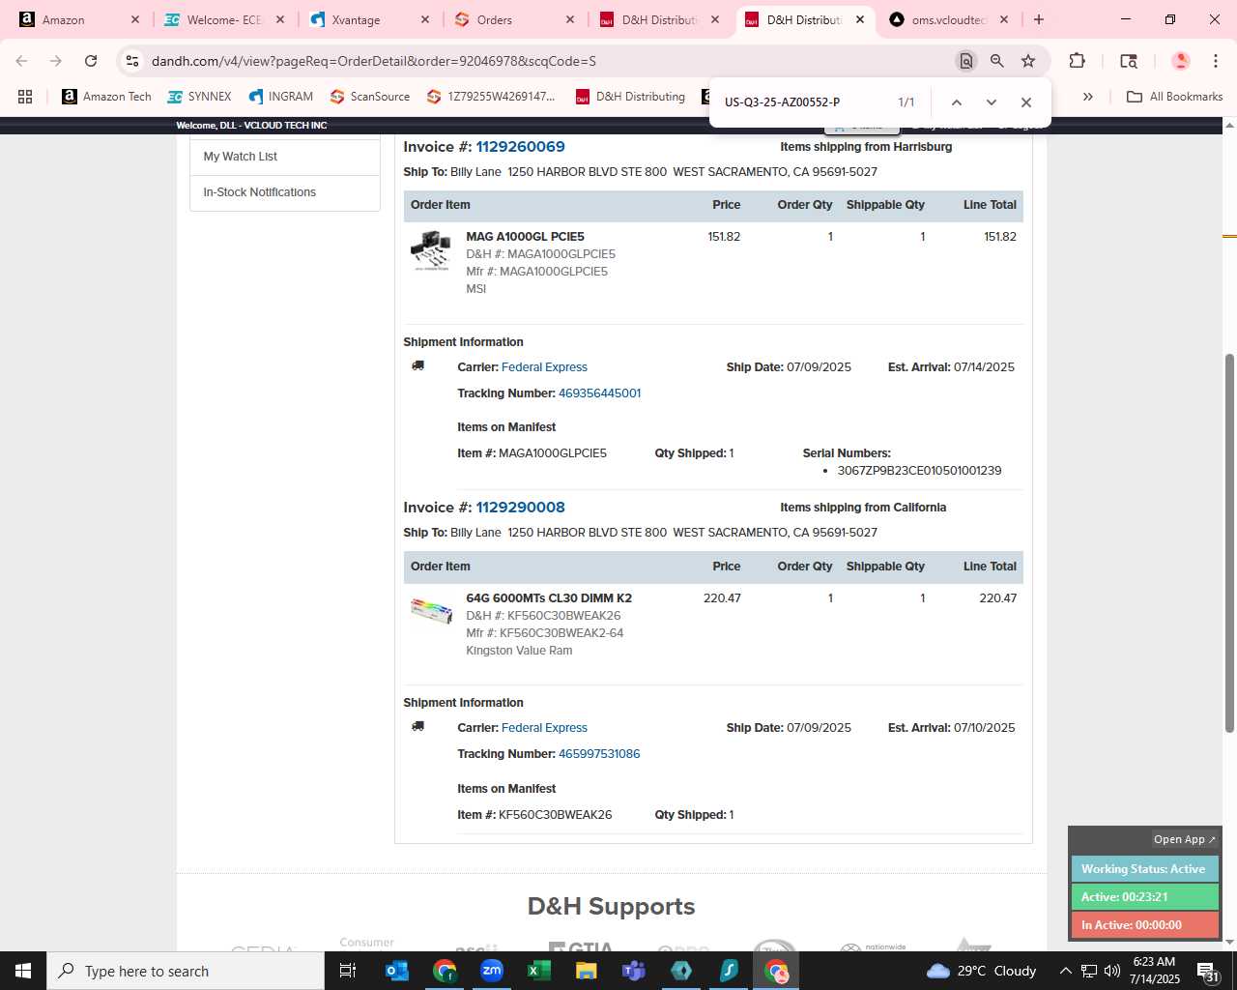Image resolution: width=1237 pixels, height=990 pixels.
Task: Expand hidden bookmarks overflow chevron
Action: [1088, 97]
